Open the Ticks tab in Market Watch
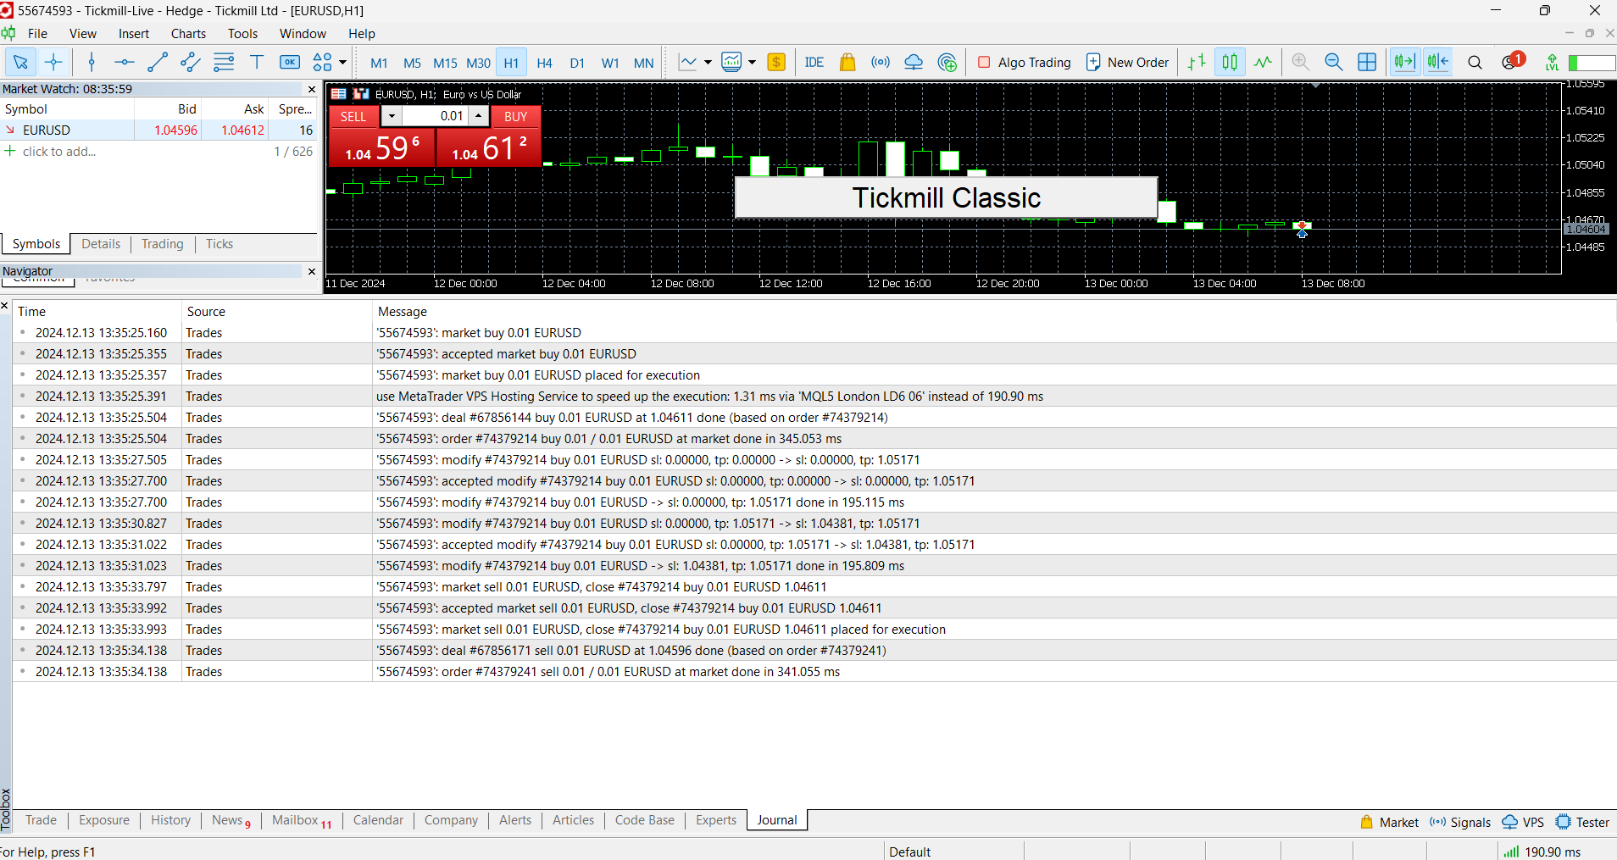Screen dimensions: 1617x860 pyautogui.click(x=219, y=244)
